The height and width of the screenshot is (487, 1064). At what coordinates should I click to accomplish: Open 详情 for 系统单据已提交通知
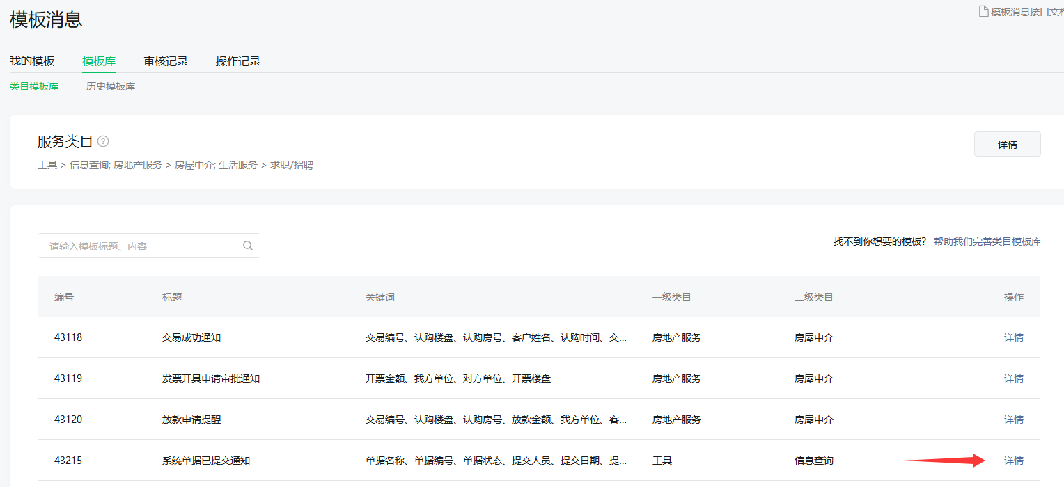1013,461
